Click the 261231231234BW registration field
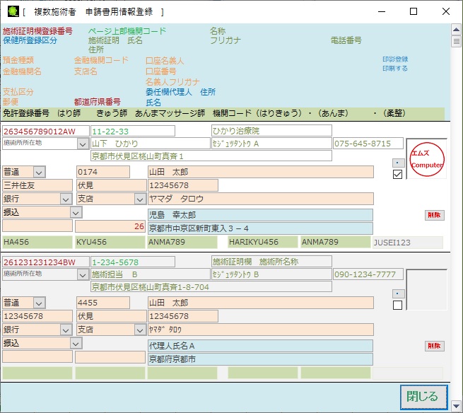The height and width of the screenshot is (413, 463). coord(46,262)
